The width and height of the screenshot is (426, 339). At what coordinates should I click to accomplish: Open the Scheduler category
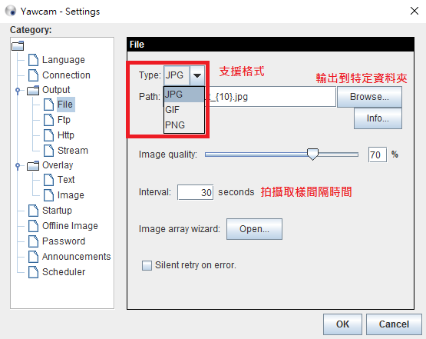click(x=64, y=272)
